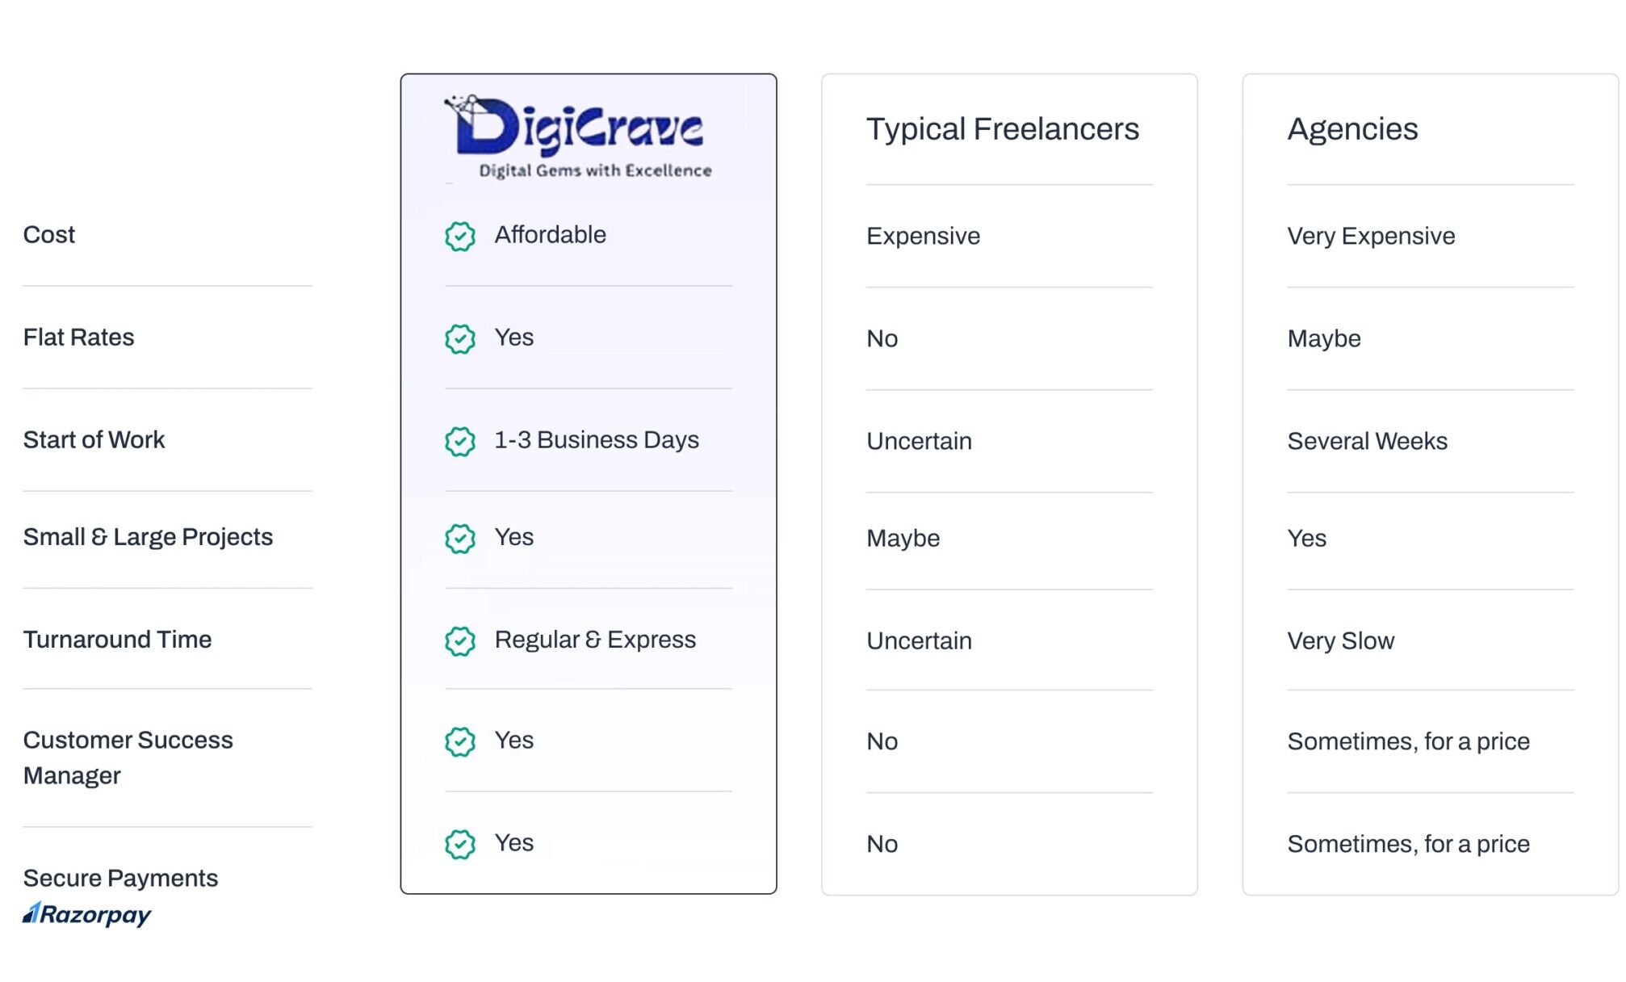Screen dimensions: 1626x982
Task: Click the check badge beside Regular & Express
Action: (x=460, y=640)
